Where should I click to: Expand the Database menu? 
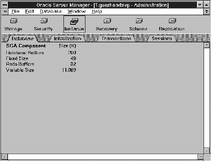[51, 11]
